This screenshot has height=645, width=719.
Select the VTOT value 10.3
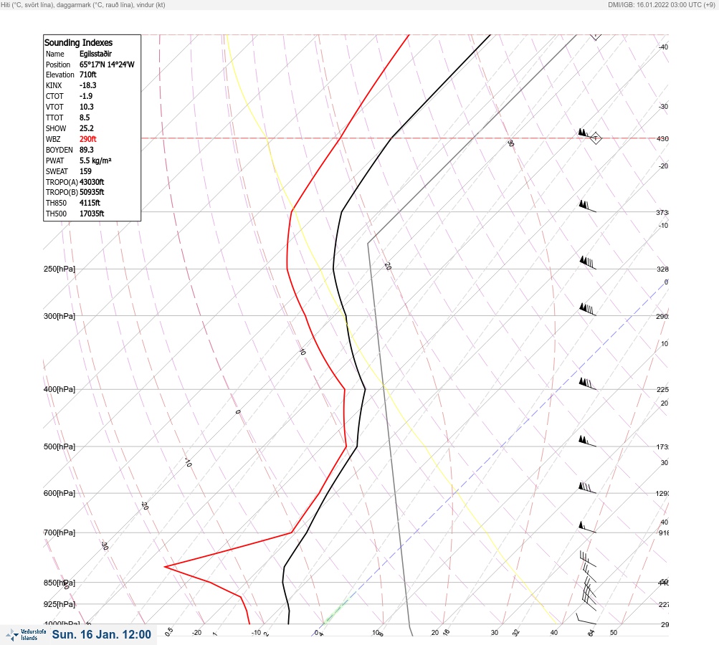point(86,107)
